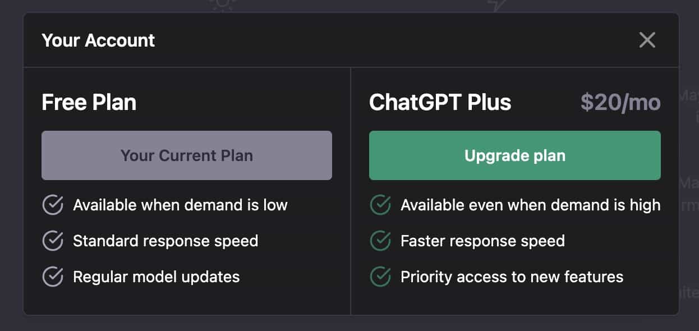Image resolution: width=699 pixels, height=331 pixels.
Task: Click the green check beside 'Available even when demand is high'
Action: click(x=380, y=205)
